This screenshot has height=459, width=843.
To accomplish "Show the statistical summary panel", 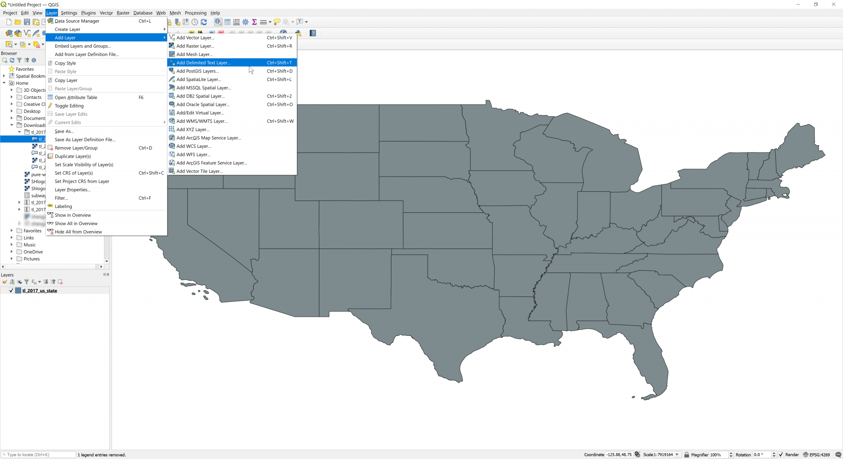I will coord(254,22).
